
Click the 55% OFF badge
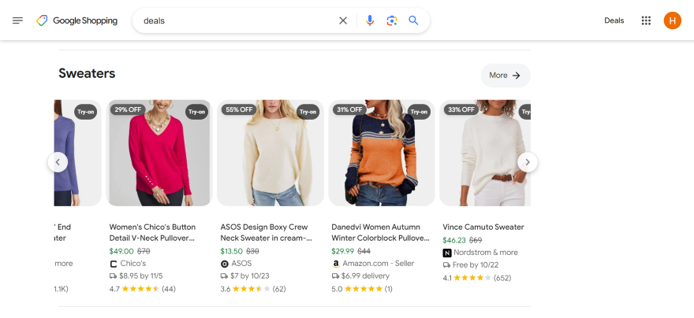[x=239, y=109]
